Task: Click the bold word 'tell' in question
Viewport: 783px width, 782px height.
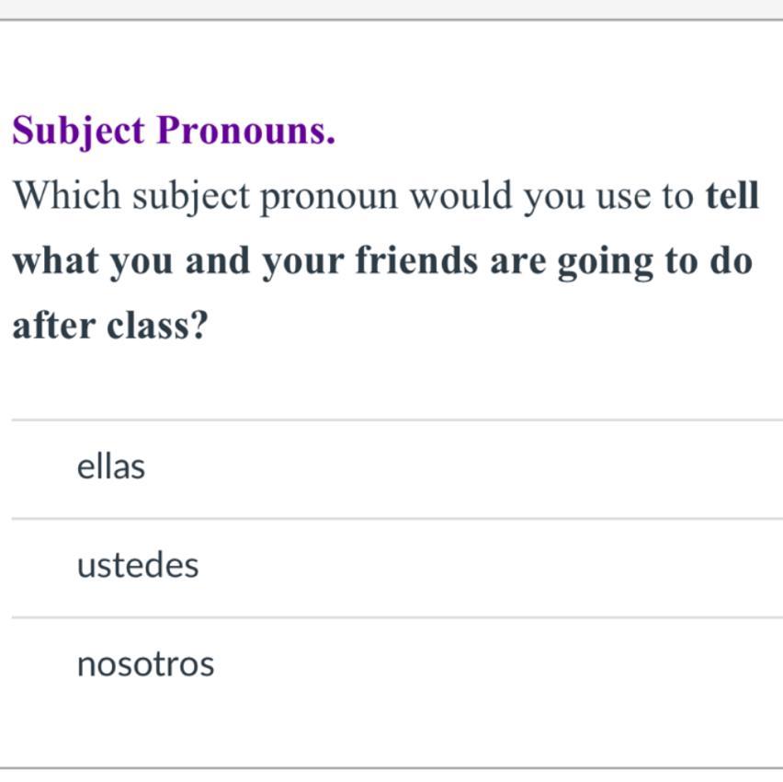Action: pos(732,195)
